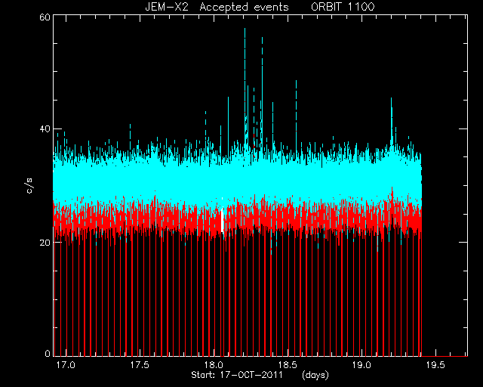Click the 18.0 x-axis tick label
This screenshot has height=387, width=483.
point(214,365)
